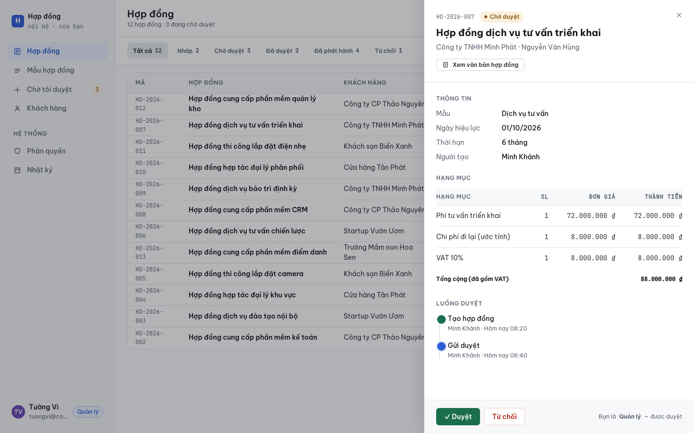
Task: Select row Hợp đồng hợp tác đại lý phân phối
Action: pos(276,167)
